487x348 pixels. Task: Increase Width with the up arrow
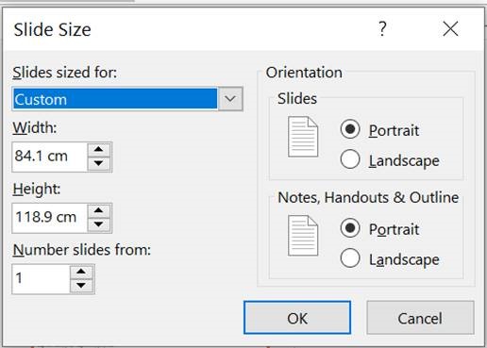point(99,149)
